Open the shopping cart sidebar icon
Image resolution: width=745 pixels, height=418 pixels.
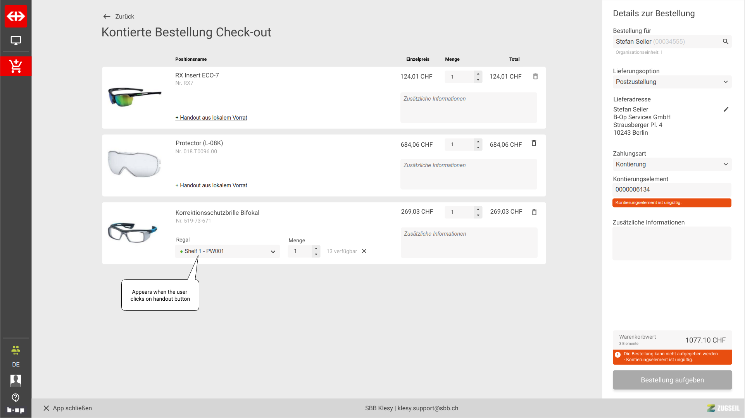16,66
